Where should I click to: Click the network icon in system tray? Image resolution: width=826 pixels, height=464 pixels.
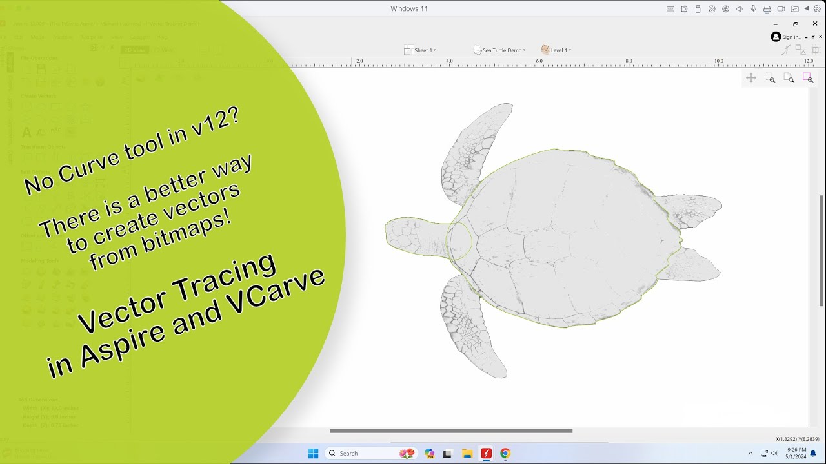(x=764, y=453)
